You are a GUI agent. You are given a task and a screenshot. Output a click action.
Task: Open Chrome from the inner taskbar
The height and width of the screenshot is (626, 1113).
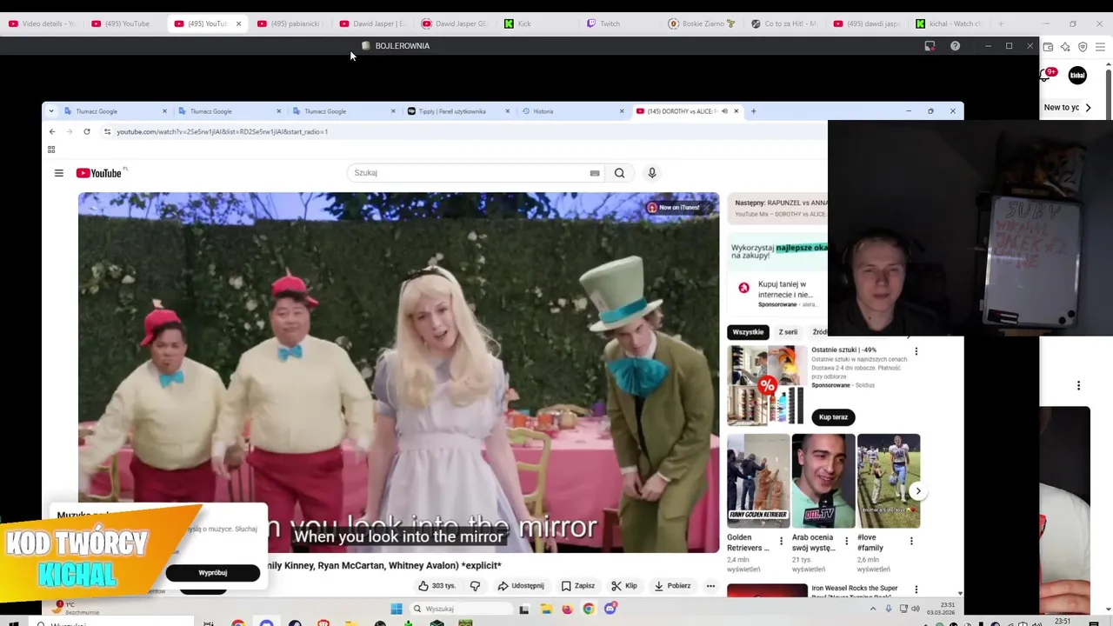click(589, 609)
